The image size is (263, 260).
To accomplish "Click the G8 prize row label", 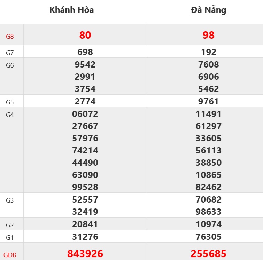I will (10, 36).
